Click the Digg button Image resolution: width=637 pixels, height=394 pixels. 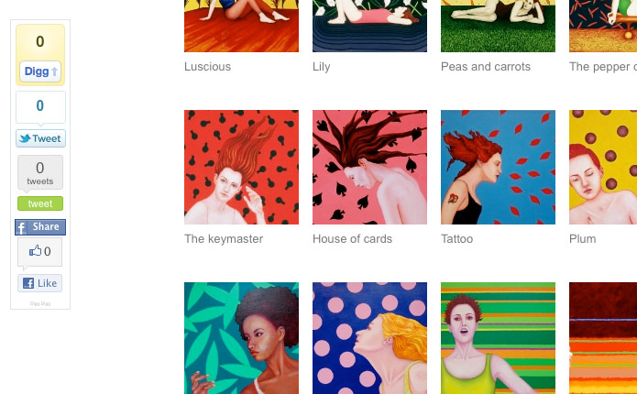[40, 71]
